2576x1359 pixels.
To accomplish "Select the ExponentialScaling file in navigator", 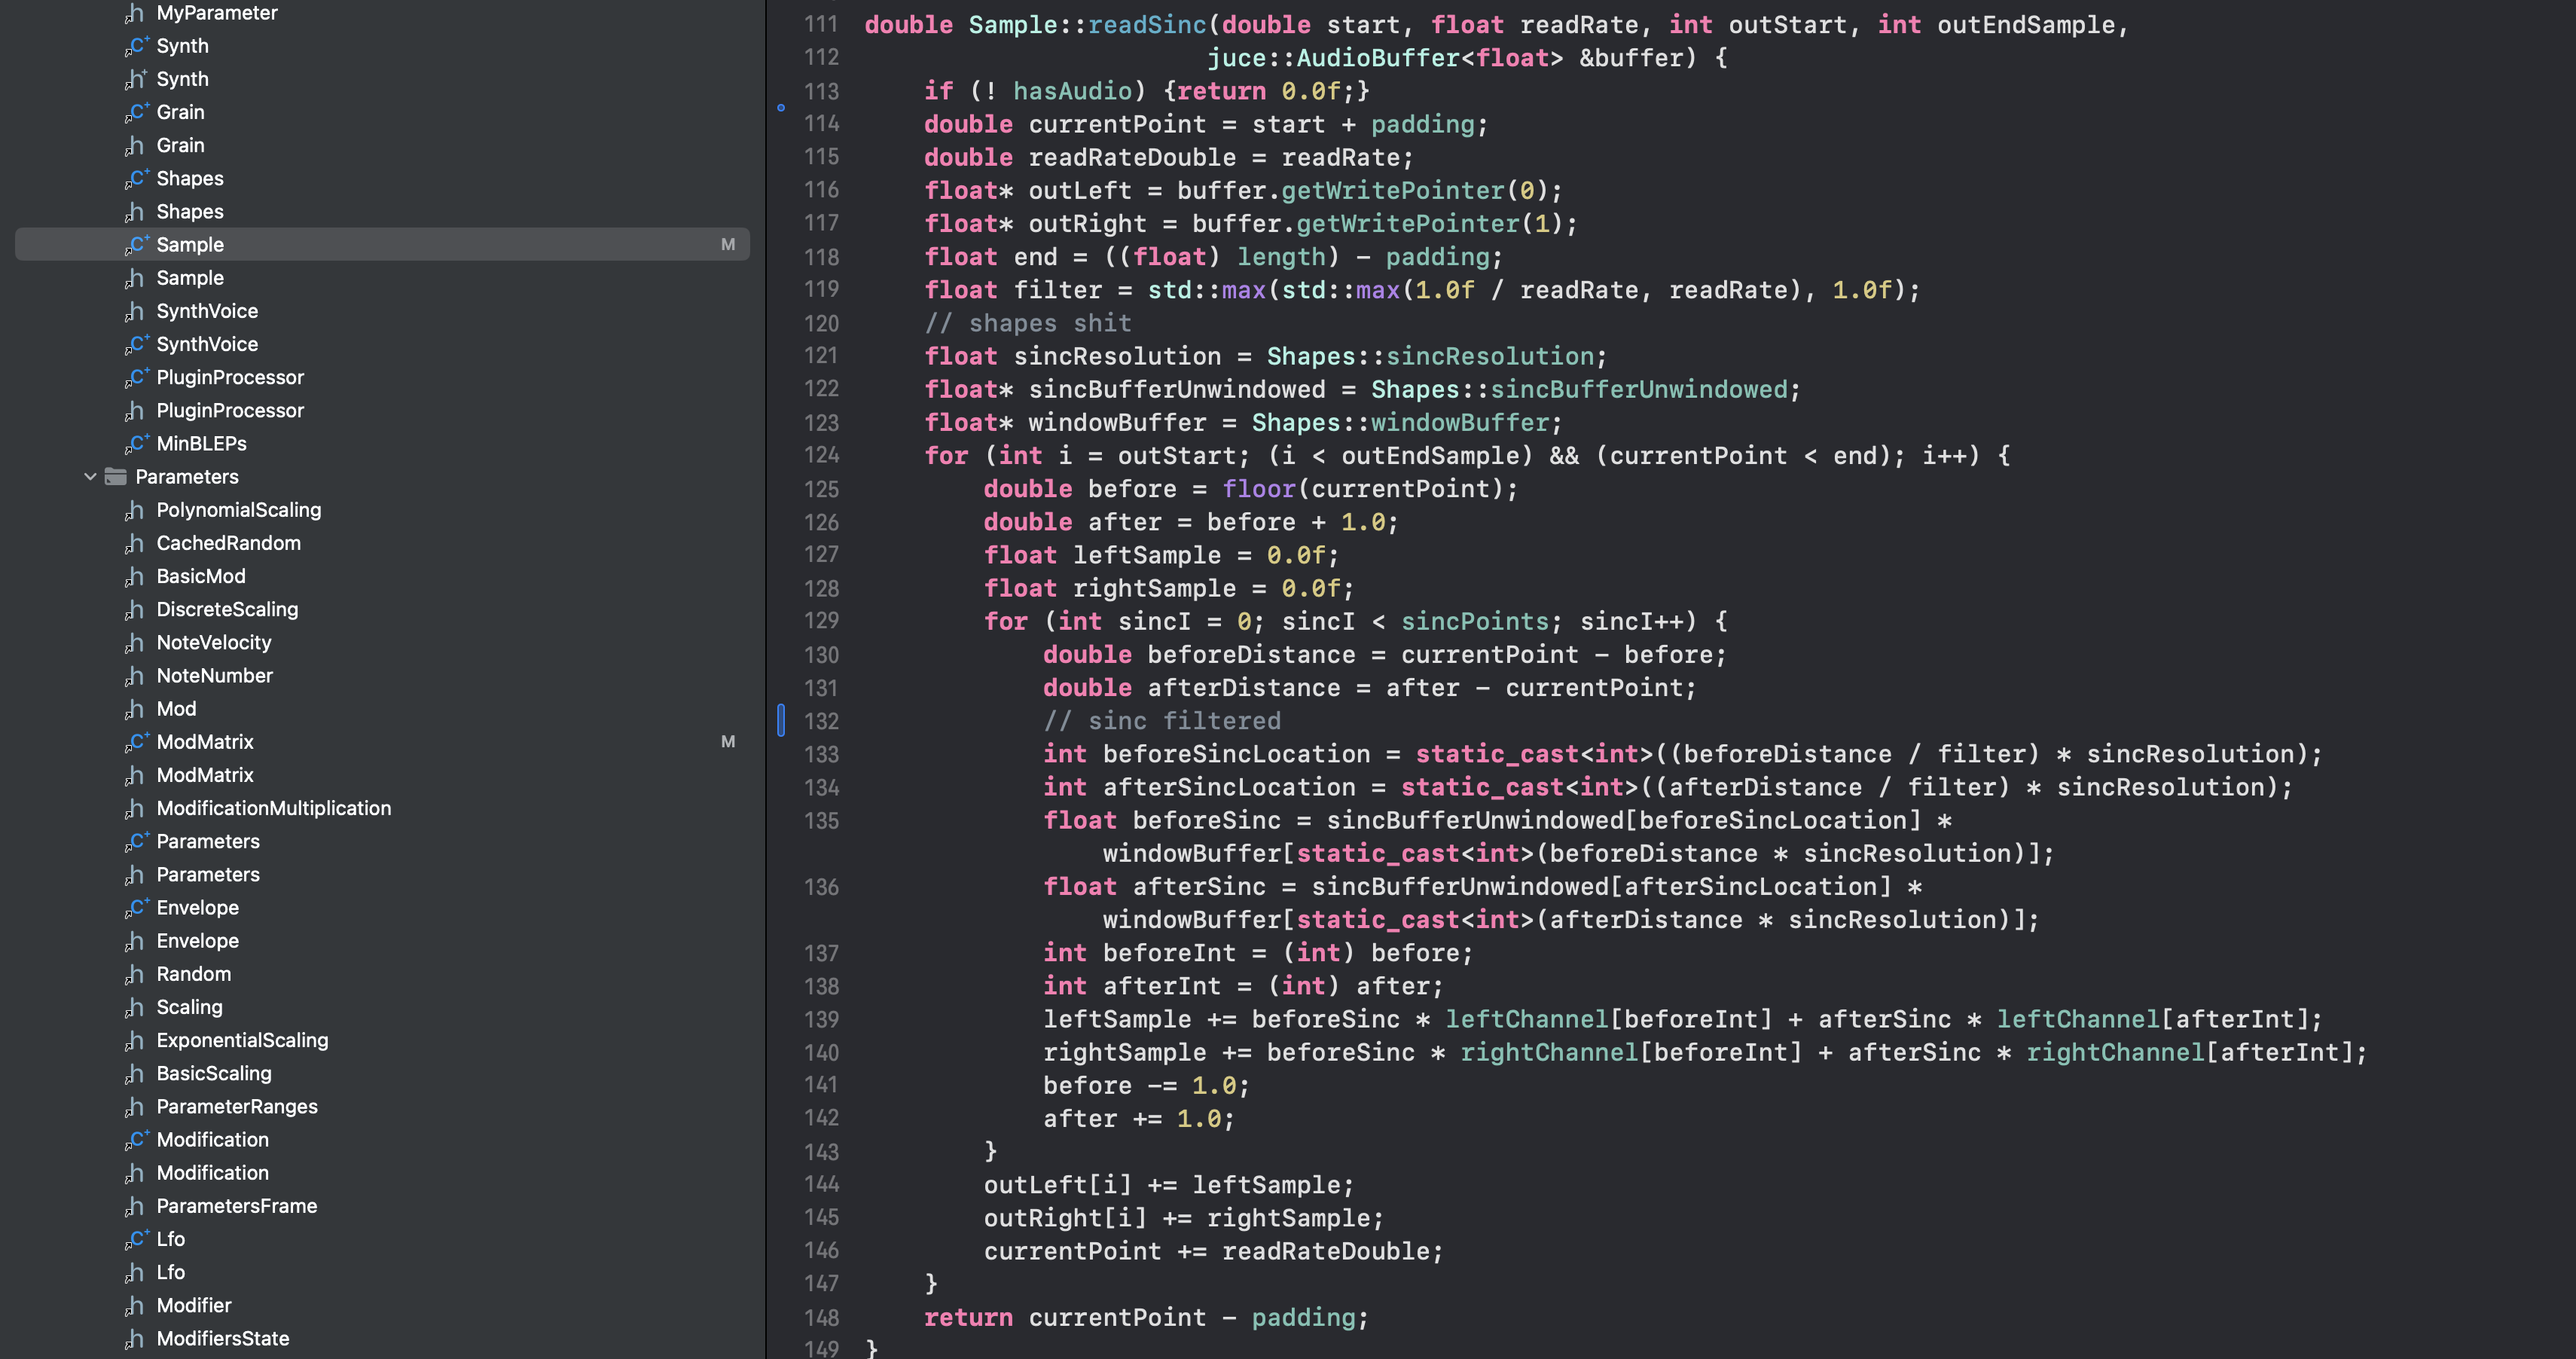I will (x=242, y=1040).
